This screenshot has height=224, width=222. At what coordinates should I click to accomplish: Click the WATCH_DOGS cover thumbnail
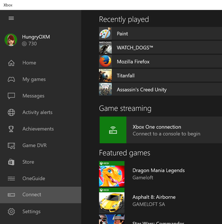click(x=105, y=48)
